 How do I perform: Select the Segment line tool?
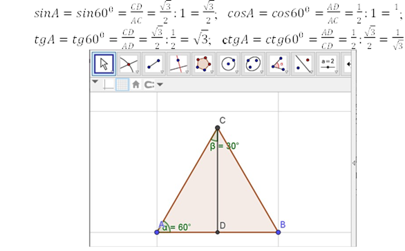click(x=153, y=64)
